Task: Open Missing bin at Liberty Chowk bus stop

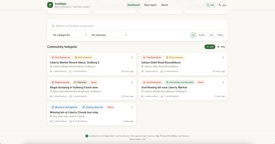Action: coord(74,112)
